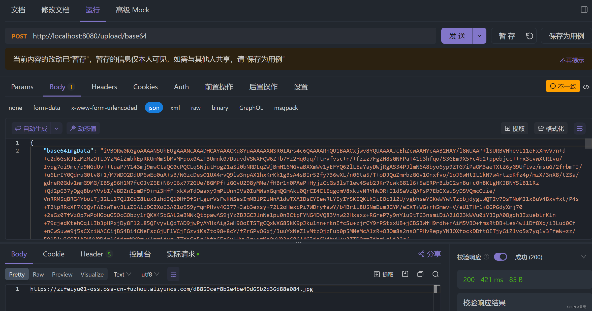The height and width of the screenshot is (311, 592).
Task: Switch to the 运行 tab
Action: pos(92,10)
